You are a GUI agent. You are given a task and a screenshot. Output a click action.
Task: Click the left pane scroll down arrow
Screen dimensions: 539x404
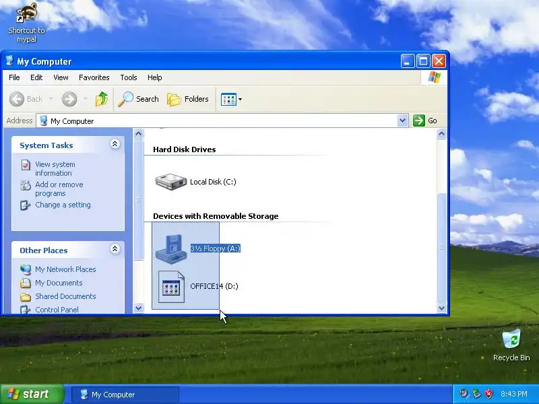139,308
